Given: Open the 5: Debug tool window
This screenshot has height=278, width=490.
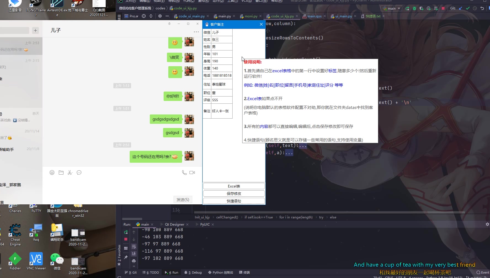Looking at the screenshot, I should click(193, 272).
